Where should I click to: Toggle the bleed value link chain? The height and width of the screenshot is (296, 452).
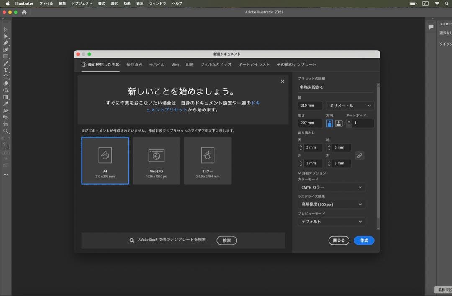tap(360, 155)
